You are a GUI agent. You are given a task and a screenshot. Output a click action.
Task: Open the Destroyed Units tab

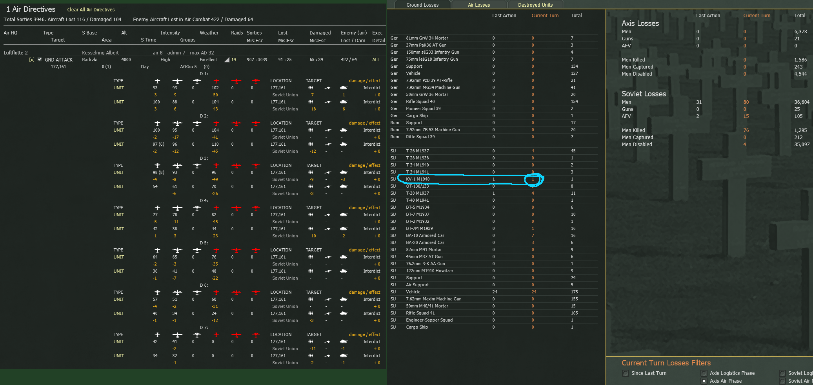(535, 5)
